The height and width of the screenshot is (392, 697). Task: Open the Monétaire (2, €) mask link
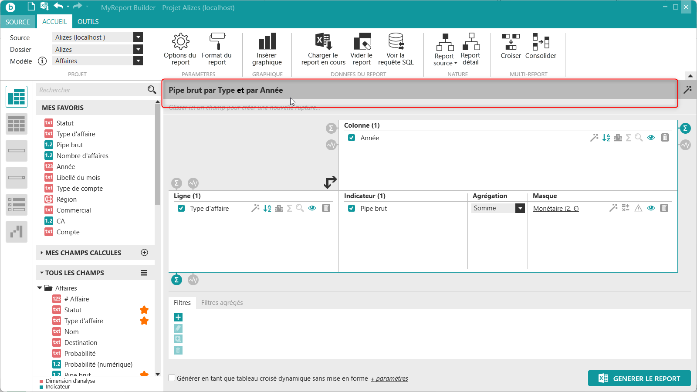(x=556, y=209)
